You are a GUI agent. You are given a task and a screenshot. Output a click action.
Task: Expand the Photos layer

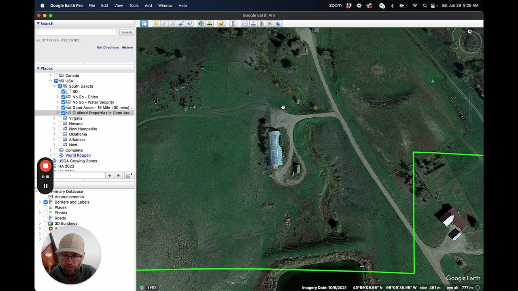[x=40, y=213]
